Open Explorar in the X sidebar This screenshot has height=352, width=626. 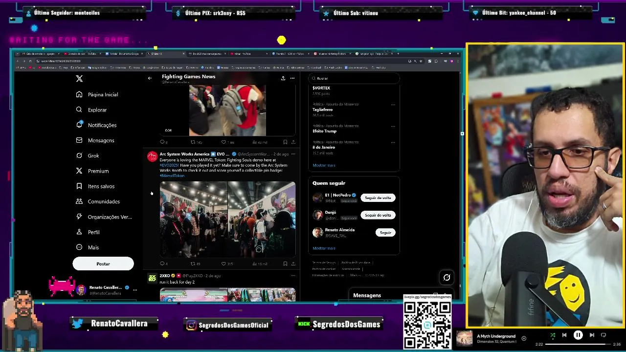pos(91,110)
